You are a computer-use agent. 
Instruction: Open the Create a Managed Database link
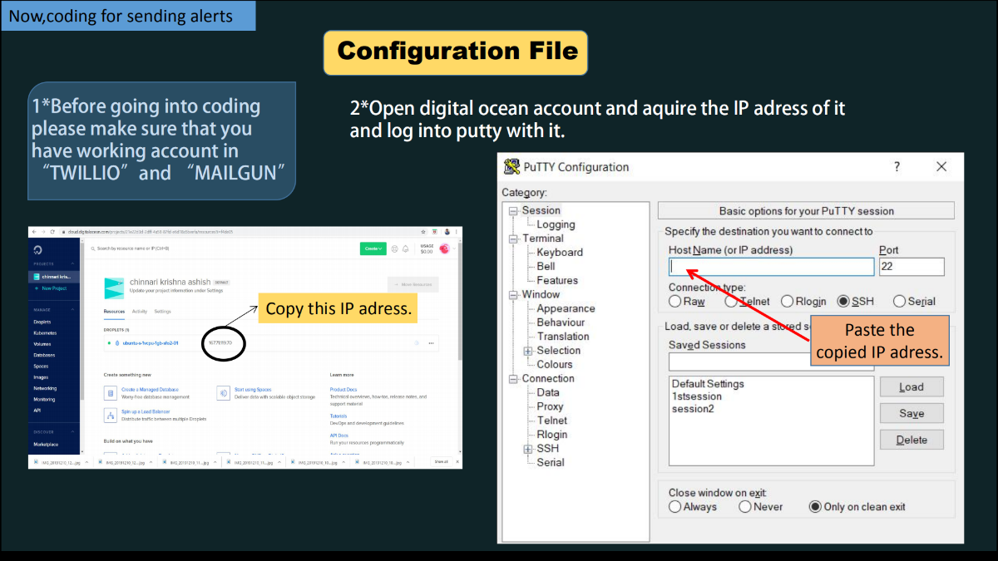(150, 390)
